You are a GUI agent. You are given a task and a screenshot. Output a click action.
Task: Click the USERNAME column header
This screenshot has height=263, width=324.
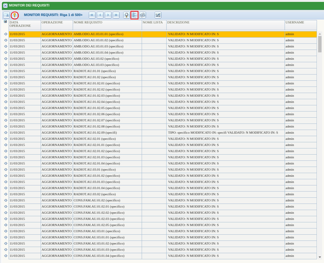pos(294,22)
